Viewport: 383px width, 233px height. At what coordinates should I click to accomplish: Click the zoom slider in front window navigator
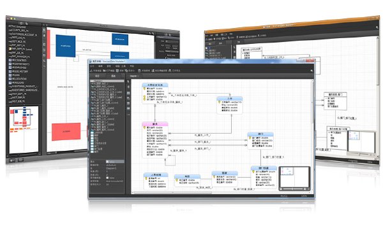[293, 189]
